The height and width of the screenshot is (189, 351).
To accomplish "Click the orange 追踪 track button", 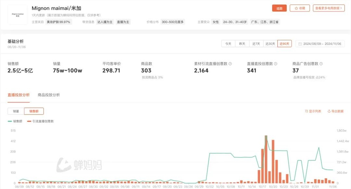I will [x=279, y=8].
